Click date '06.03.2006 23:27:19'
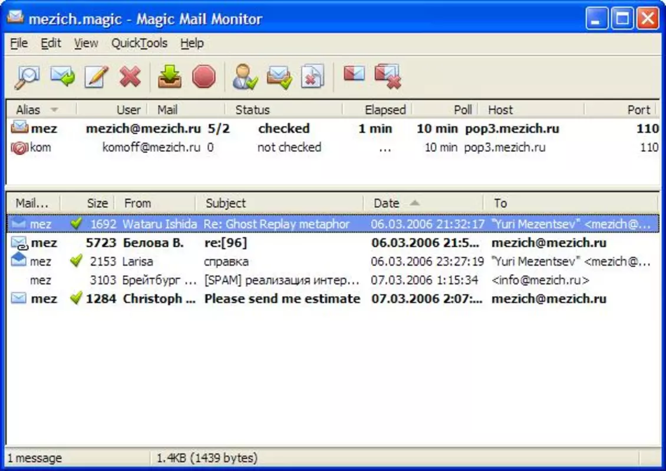 pyautogui.click(x=427, y=261)
